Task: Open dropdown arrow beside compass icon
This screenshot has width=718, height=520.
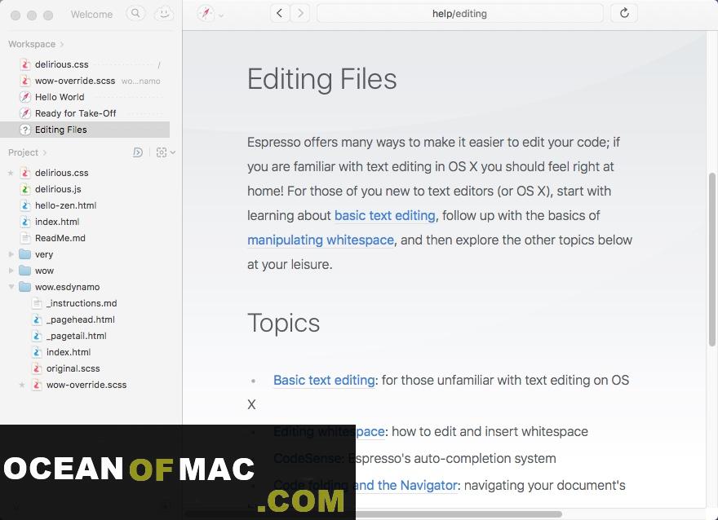Action: [221, 15]
